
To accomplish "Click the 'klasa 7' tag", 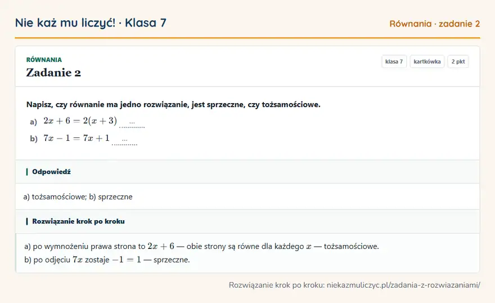I will (x=394, y=61).
